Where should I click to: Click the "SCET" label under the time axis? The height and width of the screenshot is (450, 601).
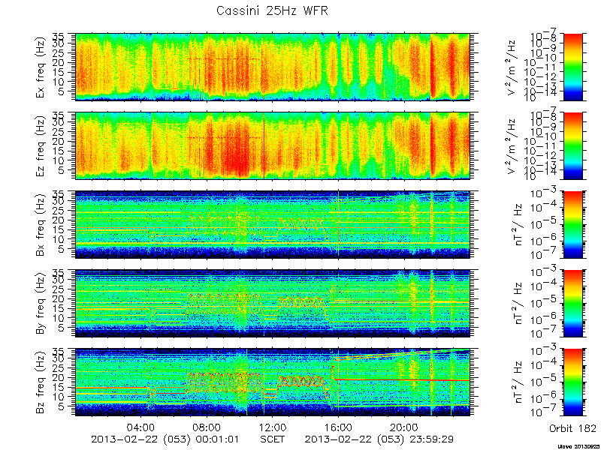click(273, 439)
